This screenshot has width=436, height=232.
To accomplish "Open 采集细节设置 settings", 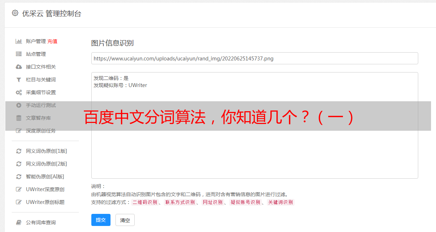I will pos(41,92).
